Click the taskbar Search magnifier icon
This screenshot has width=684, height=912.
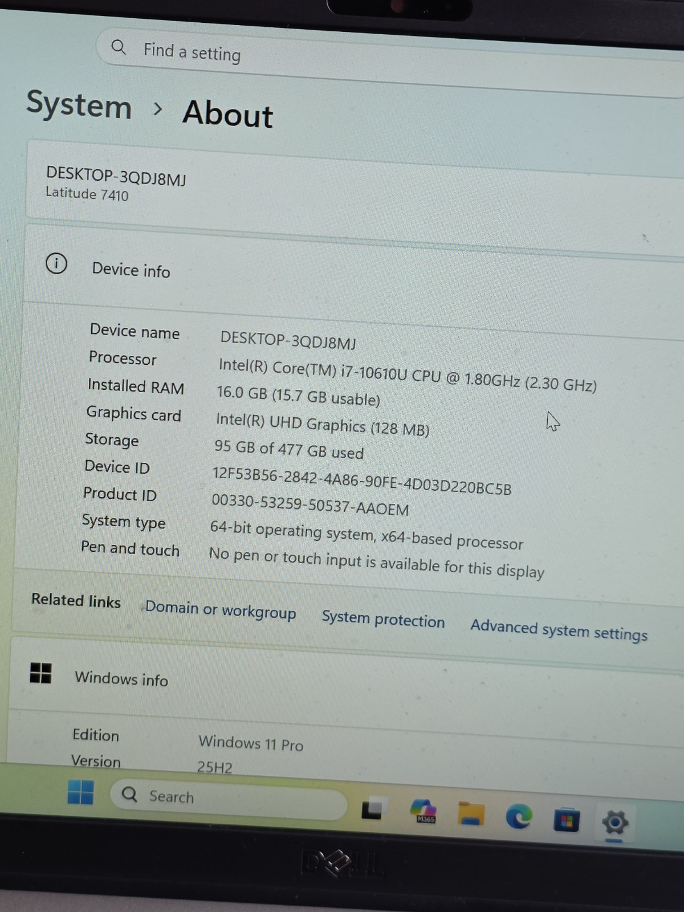pyautogui.click(x=129, y=794)
